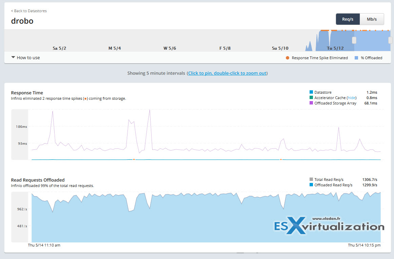Click the Accelerator Cache green swatch
This screenshot has height=259, width=394.
311,97
